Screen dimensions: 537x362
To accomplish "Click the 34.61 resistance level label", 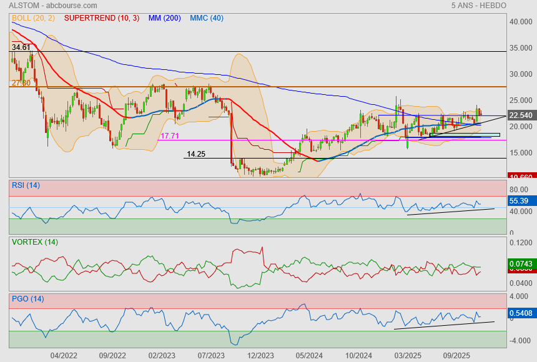I will point(21,47).
